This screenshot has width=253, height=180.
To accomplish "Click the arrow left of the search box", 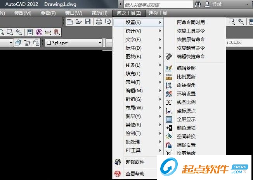I will pos(120,4).
